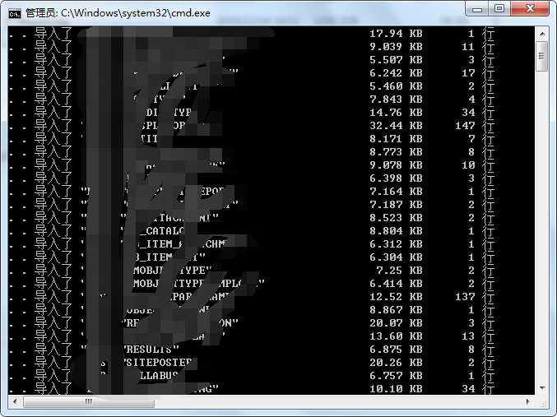
Task: Click the value 14.76 KB
Action: [x=396, y=113]
